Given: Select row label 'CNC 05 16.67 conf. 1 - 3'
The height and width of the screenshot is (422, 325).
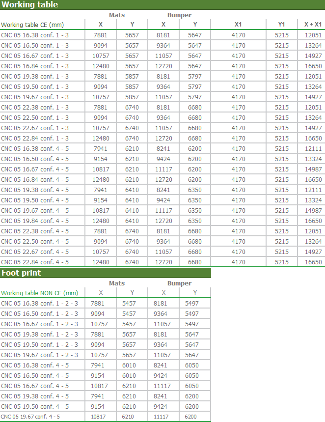Looking at the screenshot, I should (x=35, y=56).
